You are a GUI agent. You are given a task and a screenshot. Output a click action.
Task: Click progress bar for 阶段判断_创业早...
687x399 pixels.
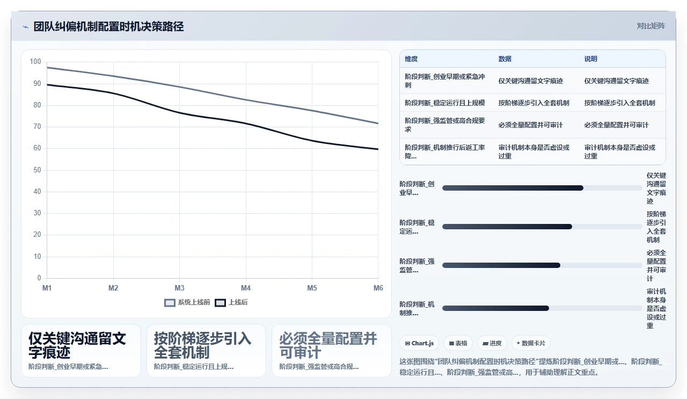click(542, 188)
